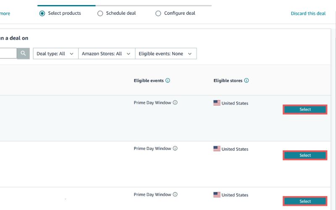Click info icon for second row Prime Day Window
Image resolution: width=336 pixels, height=210 pixels.
pyautogui.click(x=175, y=148)
